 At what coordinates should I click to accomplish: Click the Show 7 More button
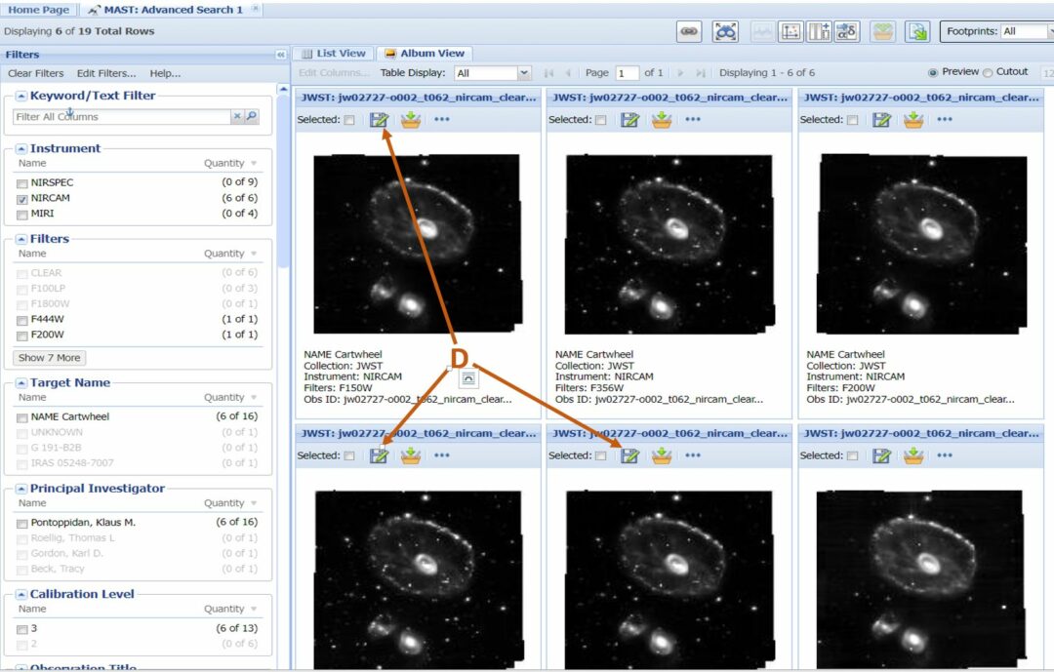tap(49, 358)
